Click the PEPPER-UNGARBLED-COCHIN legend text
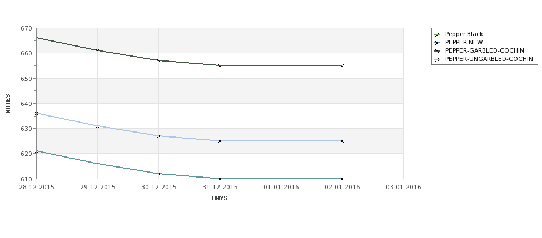Screen dimensions: 542x238 [489, 59]
